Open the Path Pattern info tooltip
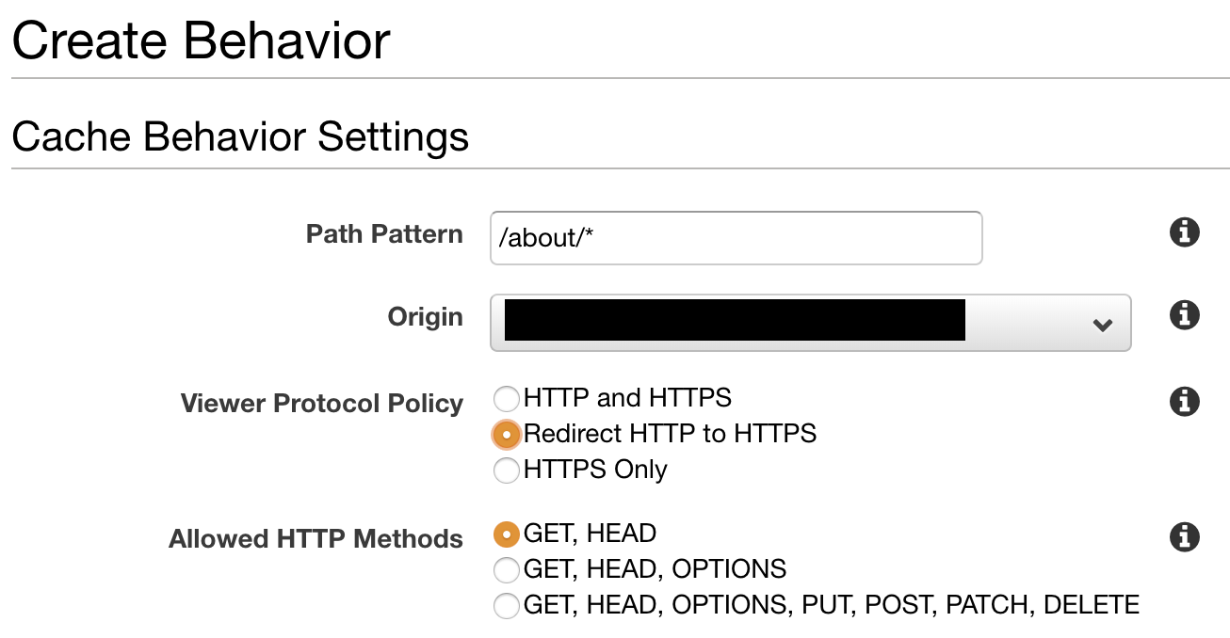Viewport: 1230px width, 638px height. tap(1184, 232)
